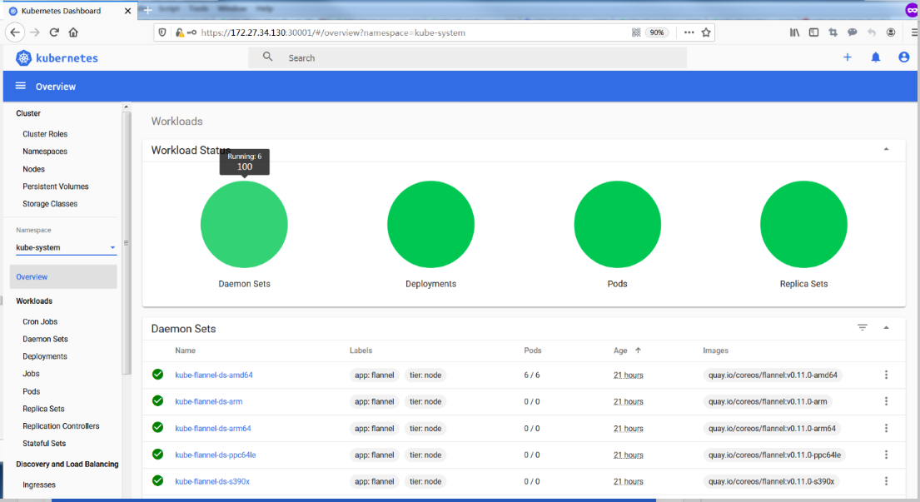The height and width of the screenshot is (502, 920).
Task: Go to Deployments in Workloads sidebar
Action: [x=45, y=356]
